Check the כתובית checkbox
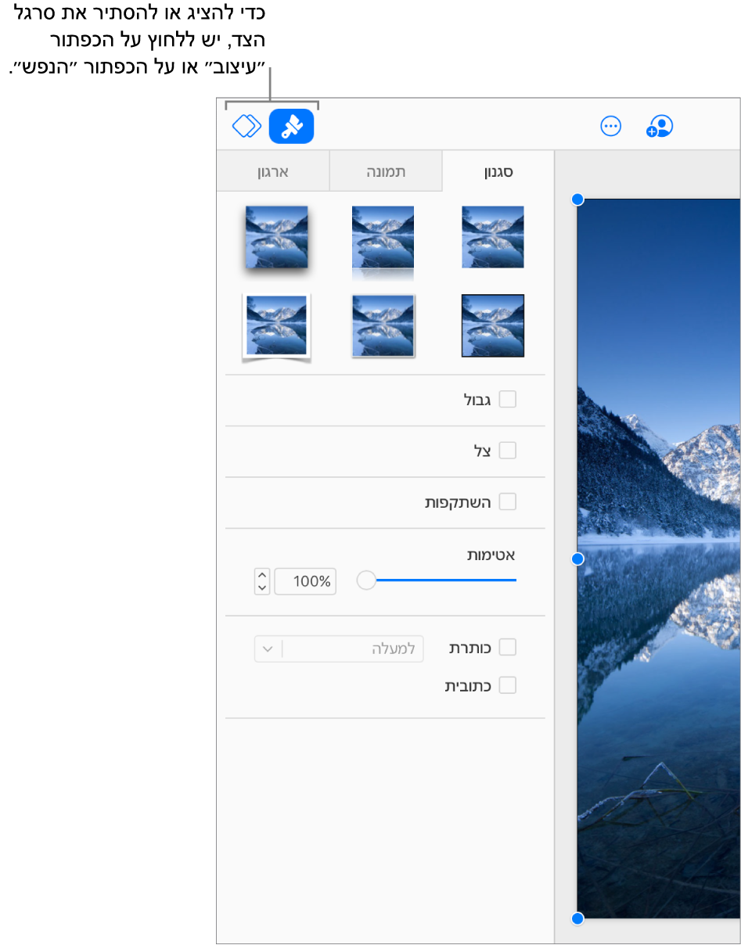Viewport: 741px width, 945px height. pyautogui.click(x=508, y=685)
